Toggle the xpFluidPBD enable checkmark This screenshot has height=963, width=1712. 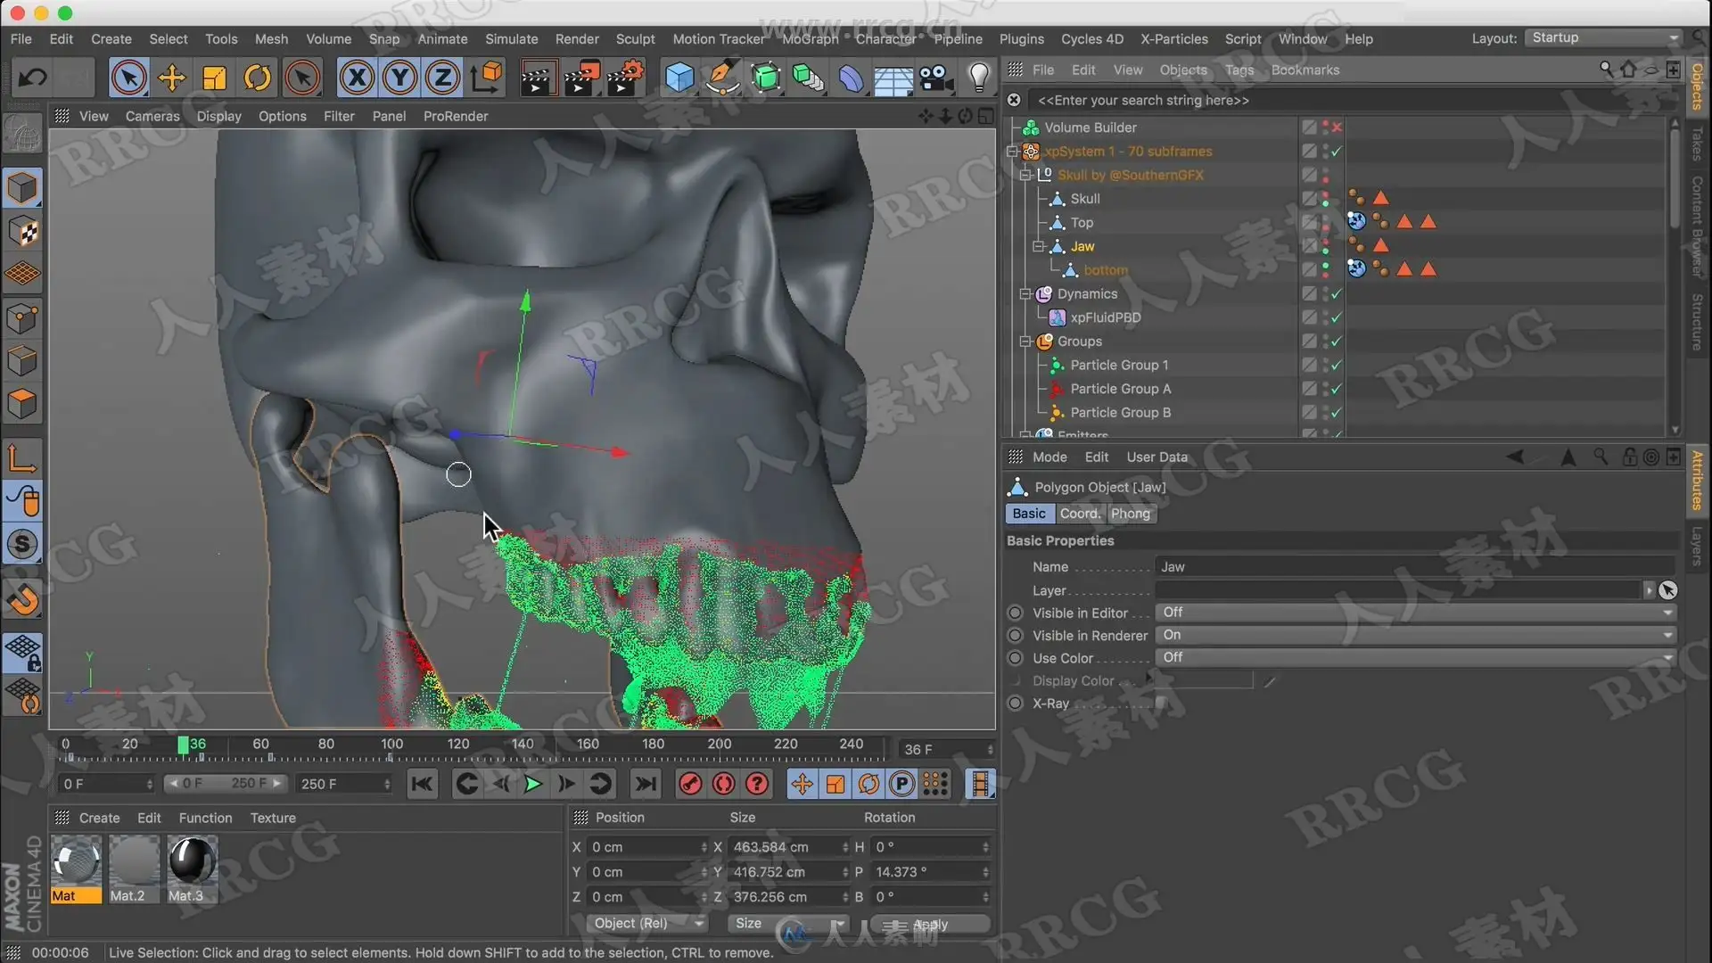tap(1336, 318)
